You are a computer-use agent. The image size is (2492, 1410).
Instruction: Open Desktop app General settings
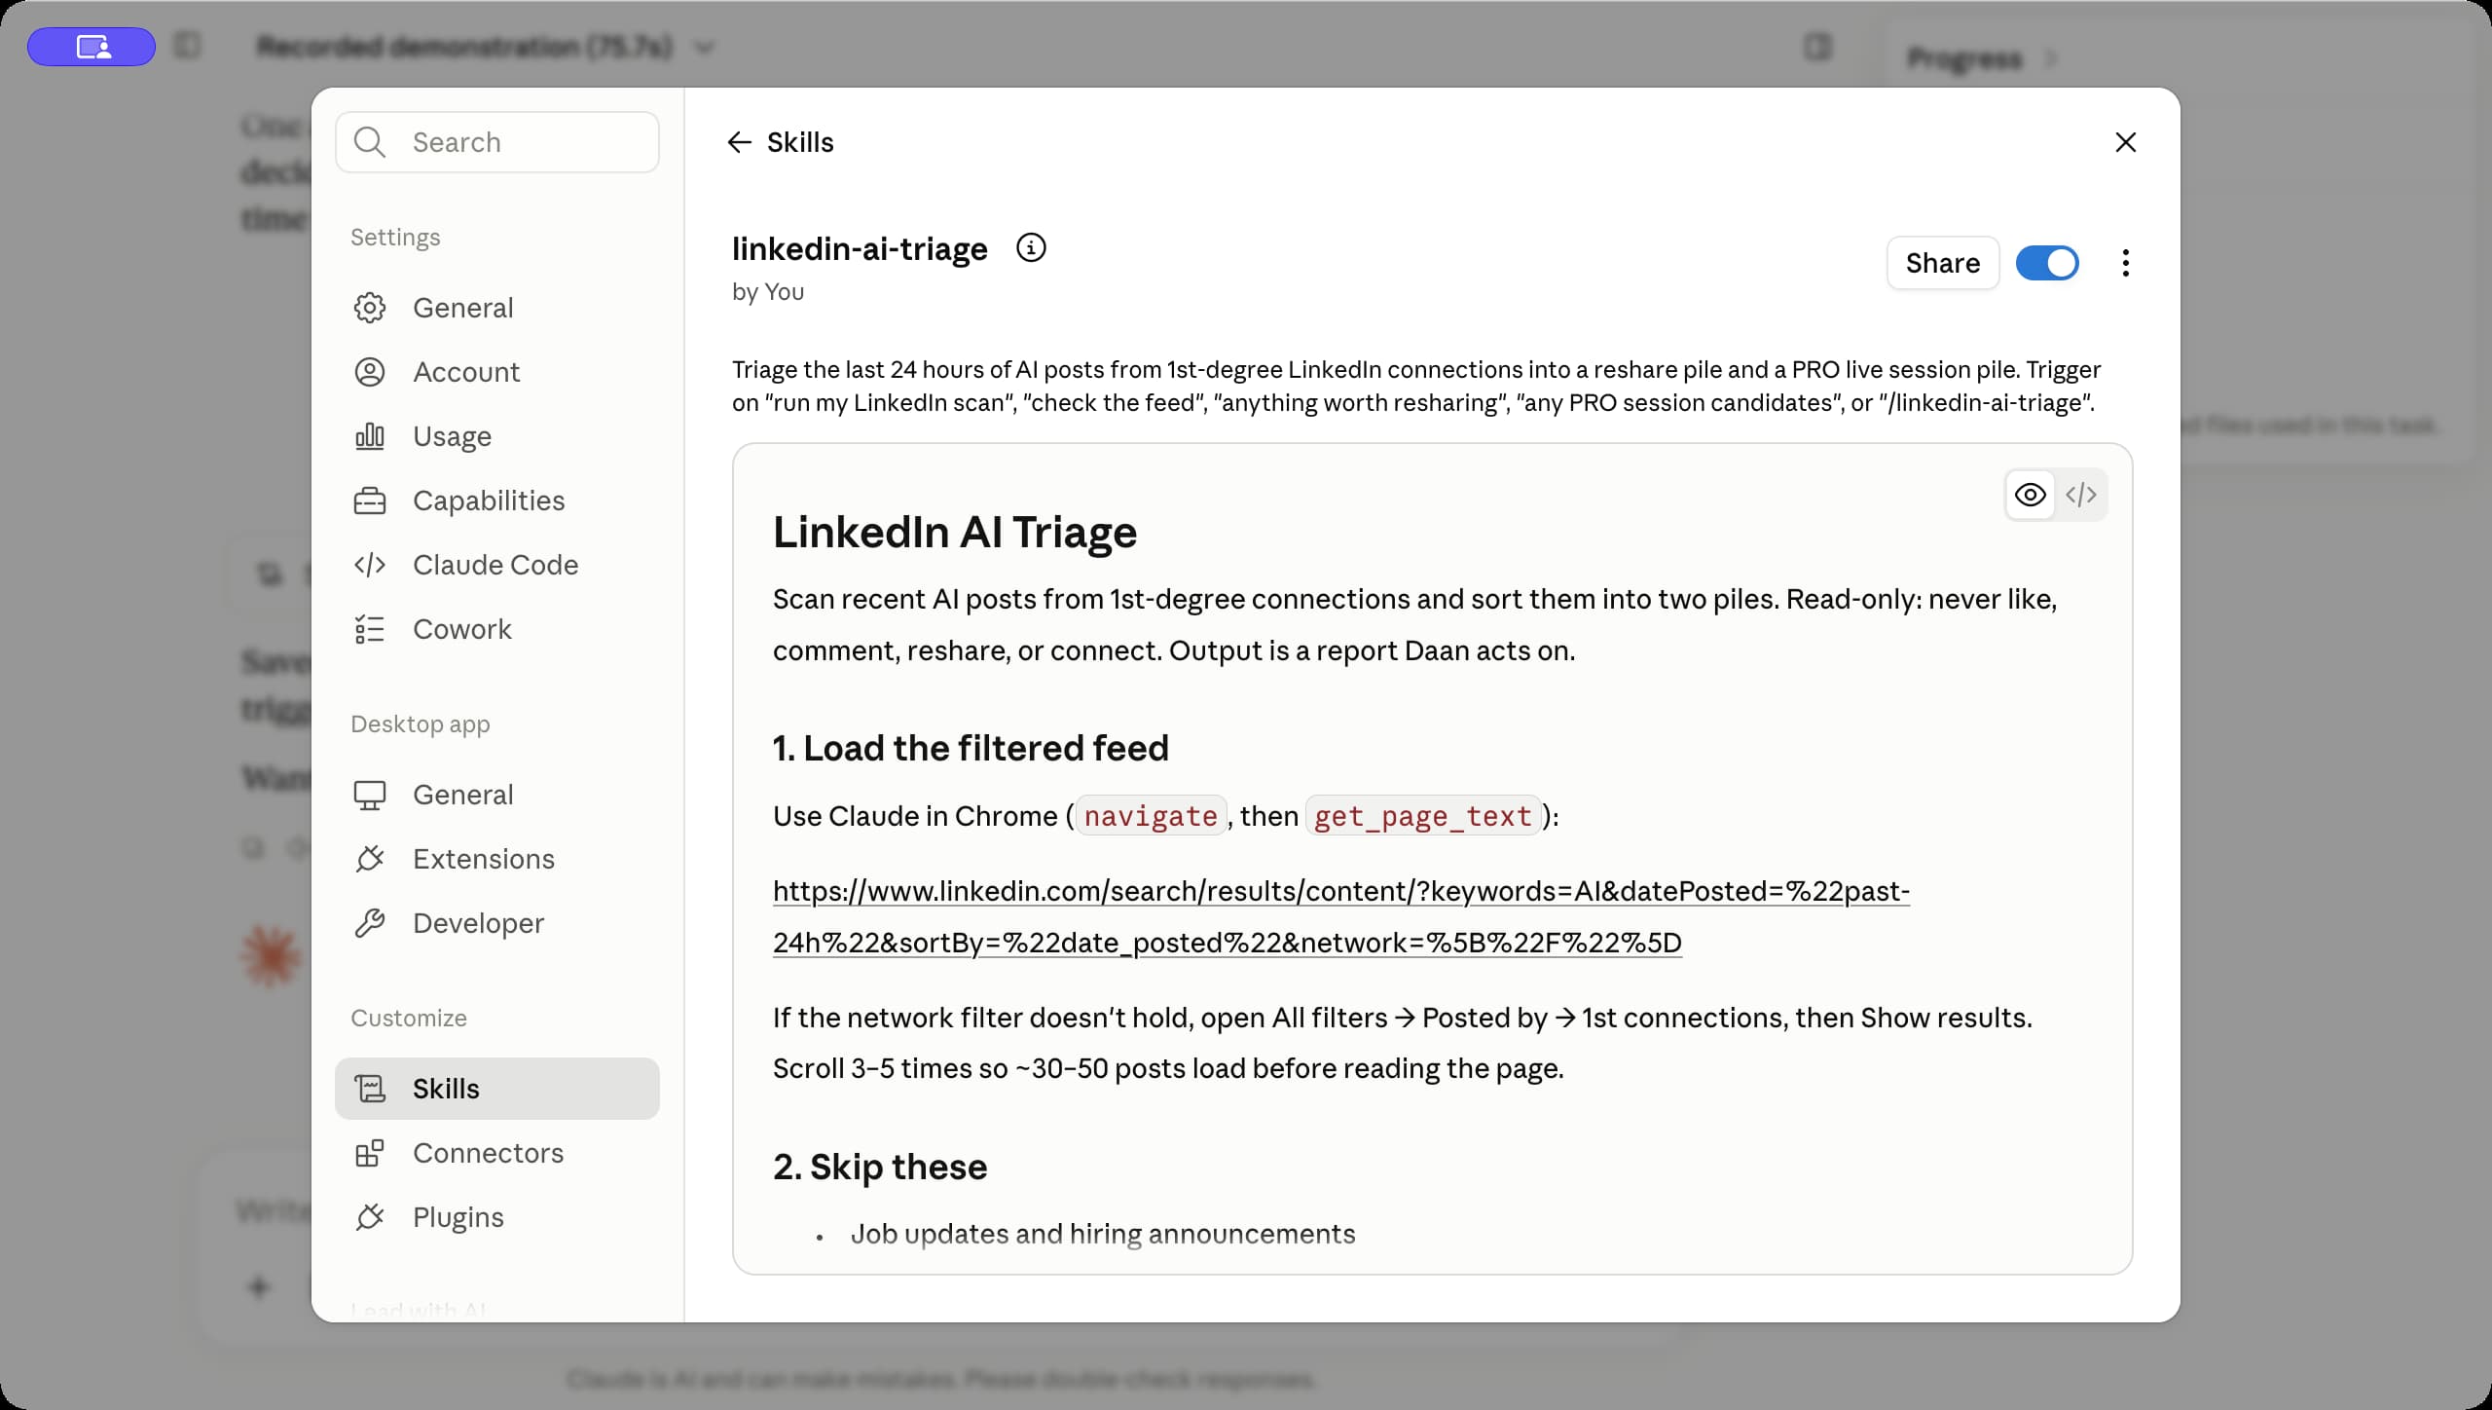pos(497,795)
